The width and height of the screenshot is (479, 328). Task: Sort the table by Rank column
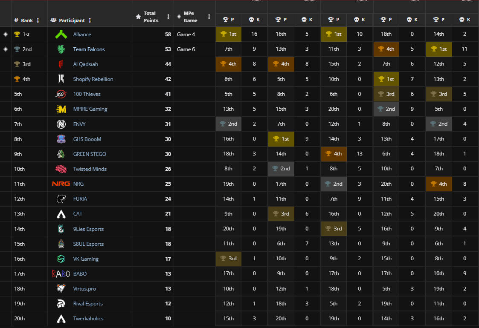coord(38,20)
